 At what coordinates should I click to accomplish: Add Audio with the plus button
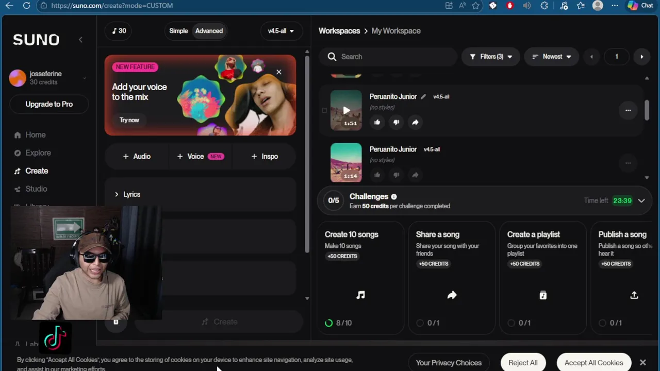point(137,156)
